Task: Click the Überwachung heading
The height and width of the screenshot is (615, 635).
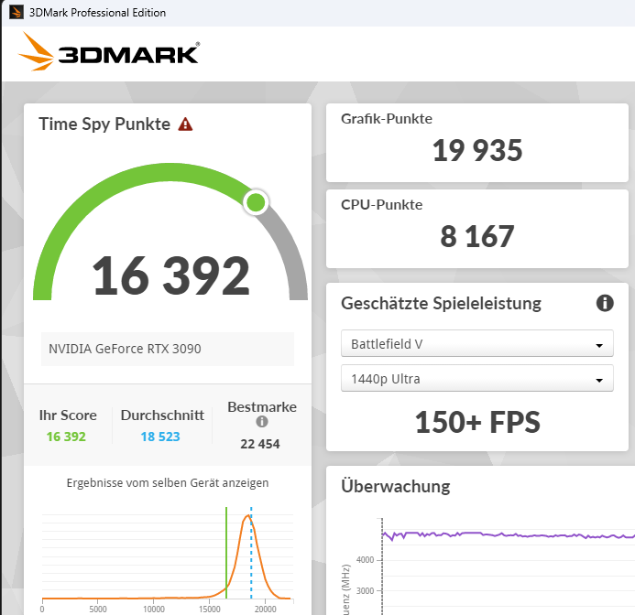Action: click(396, 486)
